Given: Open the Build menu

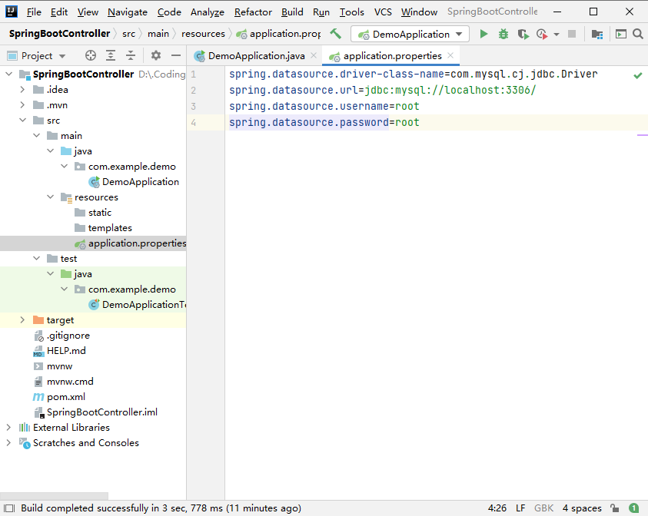Looking at the screenshot, I should point(292,12).
